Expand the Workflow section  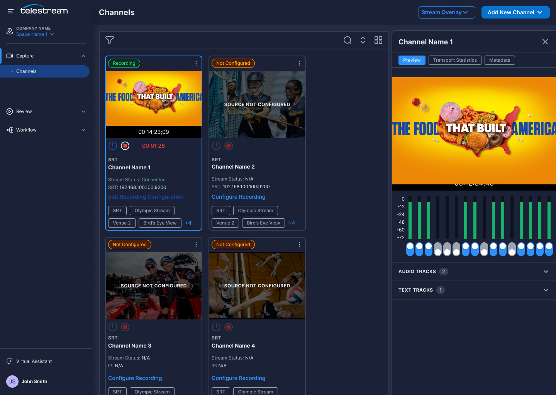click(83, 130)
